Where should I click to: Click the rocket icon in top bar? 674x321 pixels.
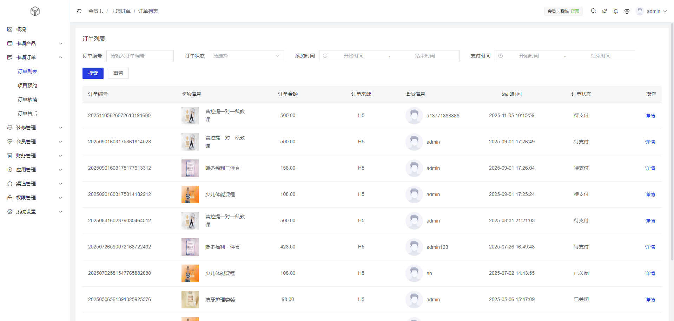pos(604,11)
